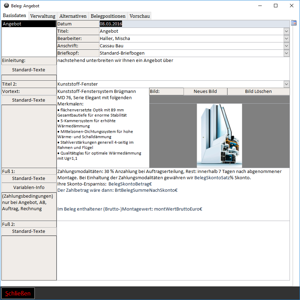Click the Neues Bild button
This screenshot has width=300, height=300.
click(205, 92)
